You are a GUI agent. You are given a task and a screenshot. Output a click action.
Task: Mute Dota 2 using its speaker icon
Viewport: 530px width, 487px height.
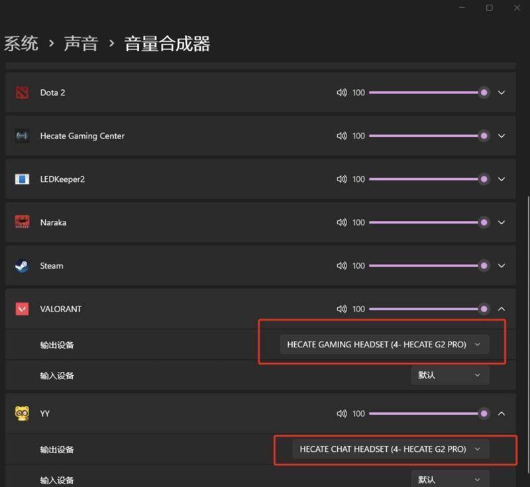[341, 93]
